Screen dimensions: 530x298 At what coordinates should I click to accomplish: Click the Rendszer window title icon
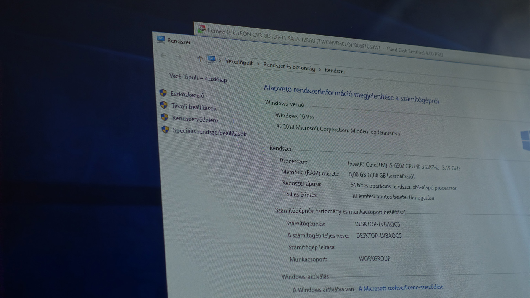(161, 39)
